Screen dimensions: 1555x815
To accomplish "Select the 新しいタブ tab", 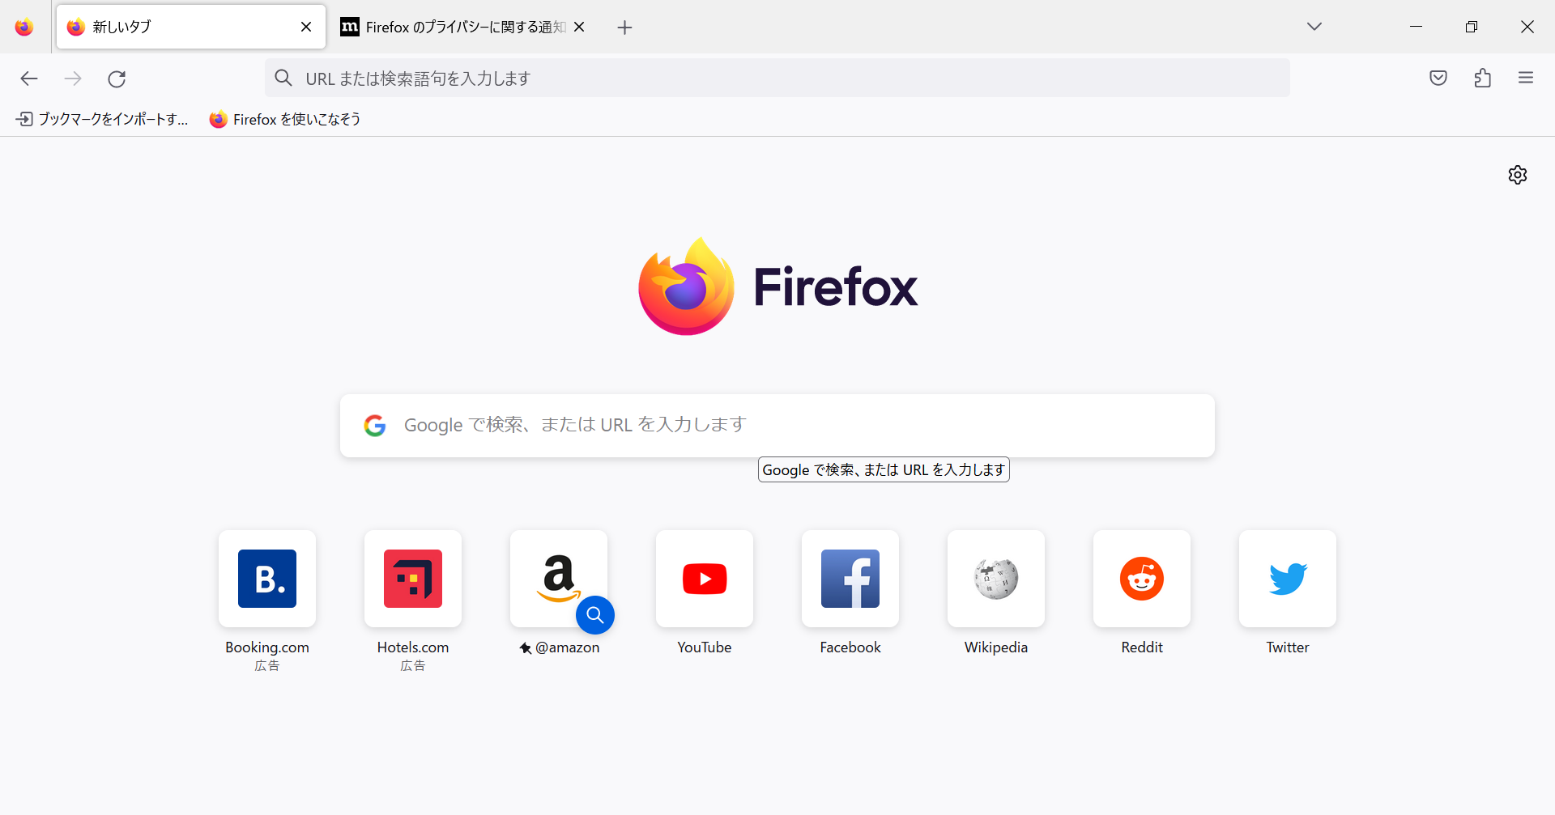I will (162, 27).
